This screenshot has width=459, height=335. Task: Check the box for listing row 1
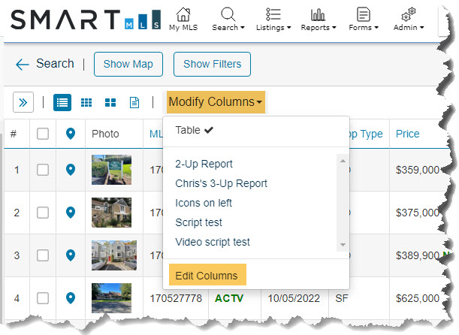(43, 170)
